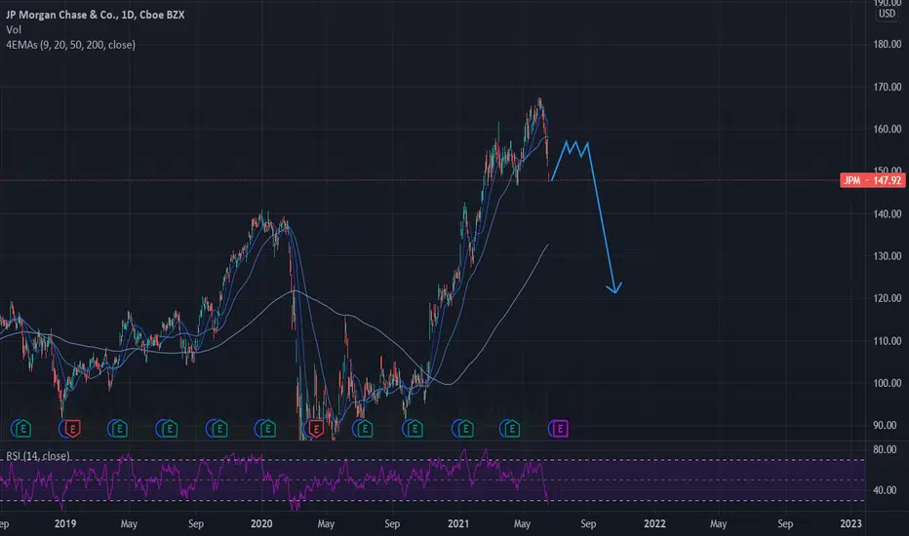The width and height of the screenshot is (909, 536).
Task: Click the 140.00 price axis value
Action: [x=887, y=213]
